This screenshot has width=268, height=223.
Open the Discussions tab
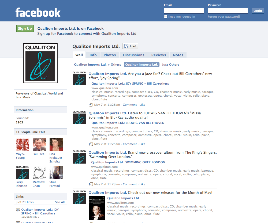pos(133,55)
